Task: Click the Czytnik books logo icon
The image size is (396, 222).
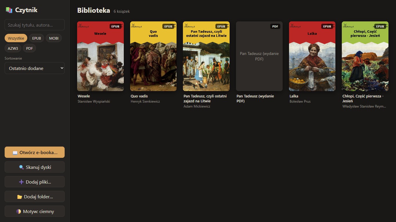Action: [9, 10]
